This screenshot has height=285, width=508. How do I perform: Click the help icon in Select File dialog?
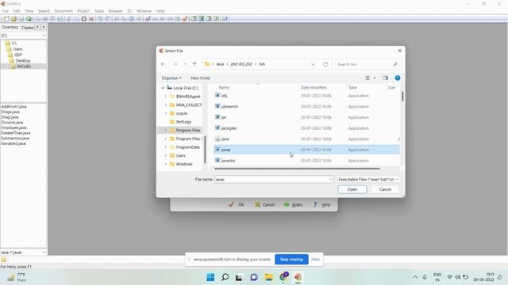pyautogui.click(x=398, y=78)
